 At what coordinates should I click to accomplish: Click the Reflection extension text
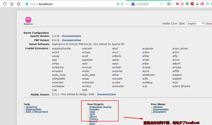[x=149, y=75]
